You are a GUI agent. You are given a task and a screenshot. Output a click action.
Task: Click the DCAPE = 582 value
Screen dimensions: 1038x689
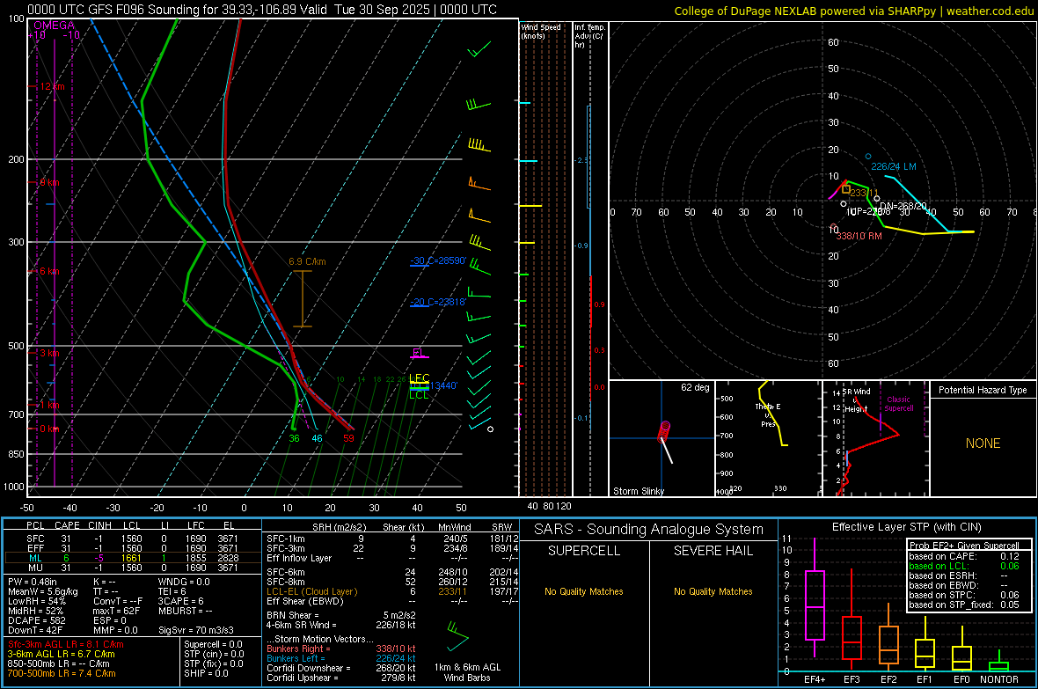[37, 620]
